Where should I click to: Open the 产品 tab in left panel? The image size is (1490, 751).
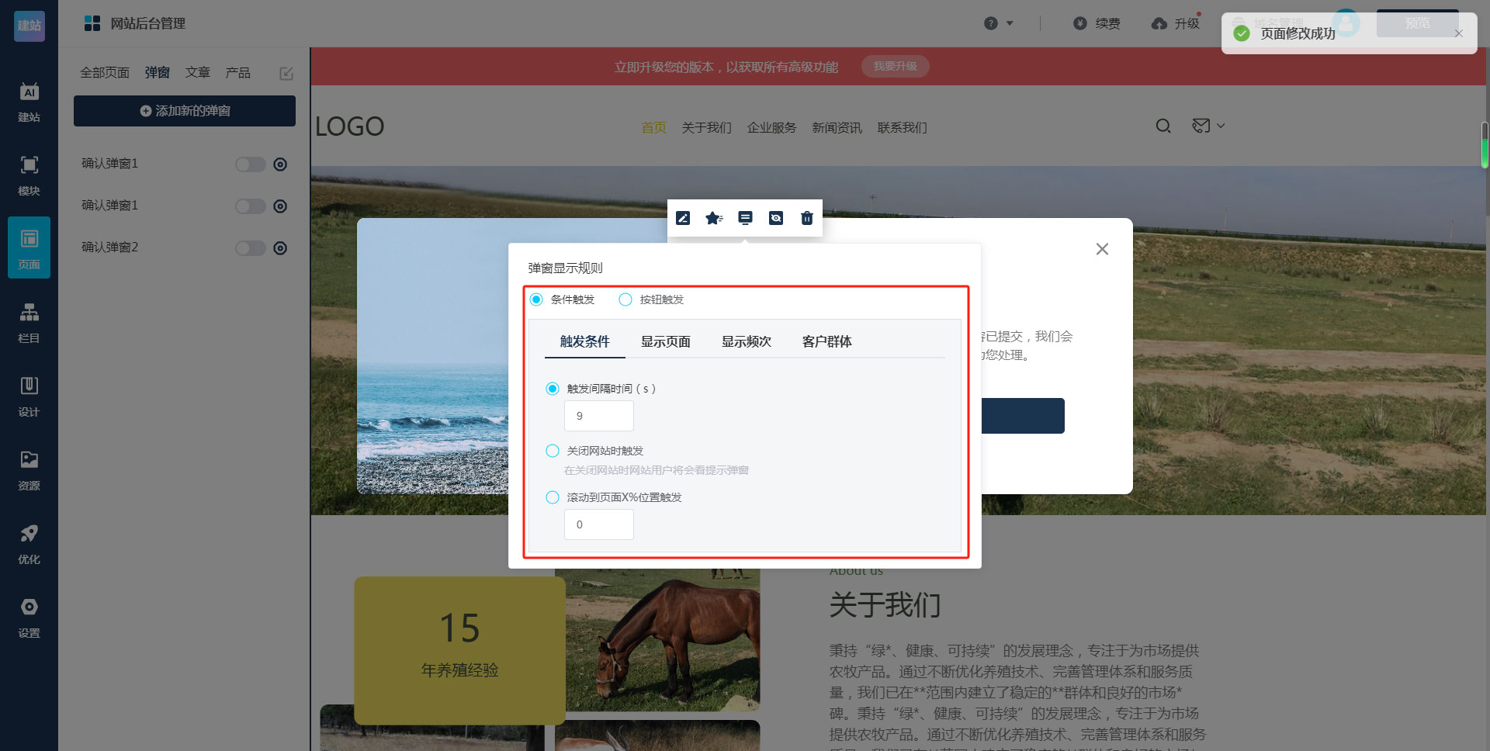[237, 72]
